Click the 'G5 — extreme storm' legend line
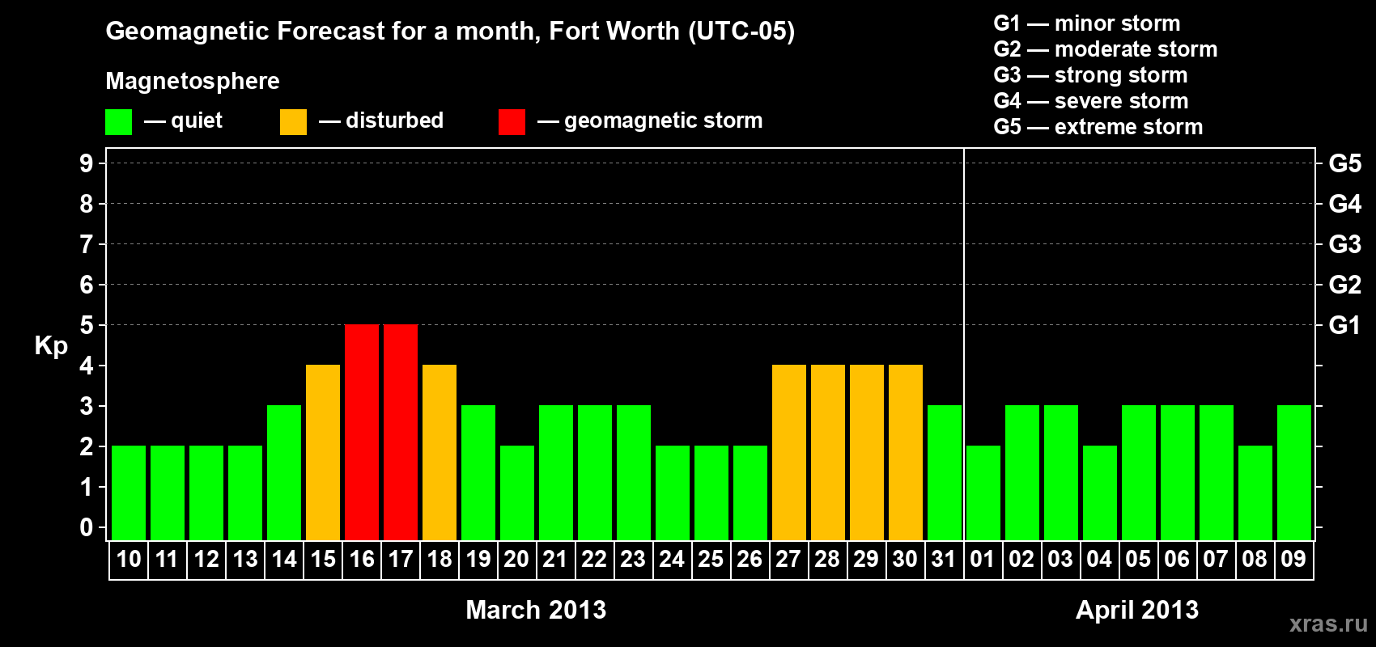1376x647 pixels. point(1098,127)
